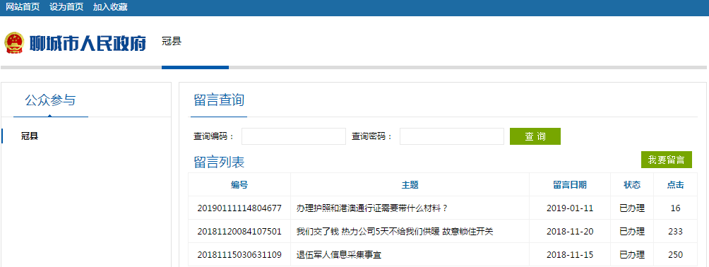Screen dimensions: 709x267
Task: Open the 聊城市人民政府 site title
Action: pos(88,43)
